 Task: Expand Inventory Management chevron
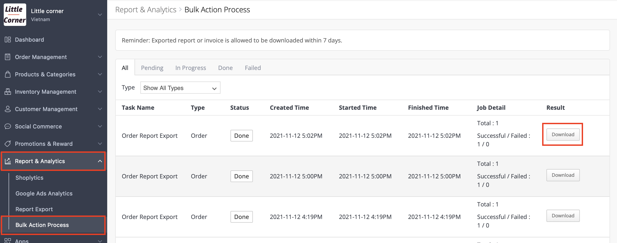click(x=100, y=92)
